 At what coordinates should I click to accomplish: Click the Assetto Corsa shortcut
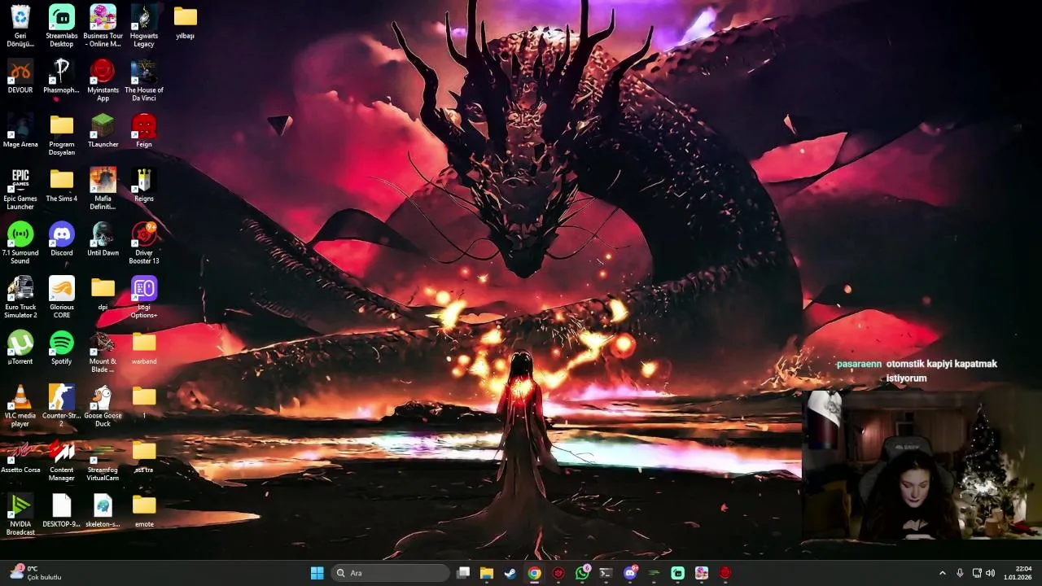pyautogui.click(x=20, y=457)
